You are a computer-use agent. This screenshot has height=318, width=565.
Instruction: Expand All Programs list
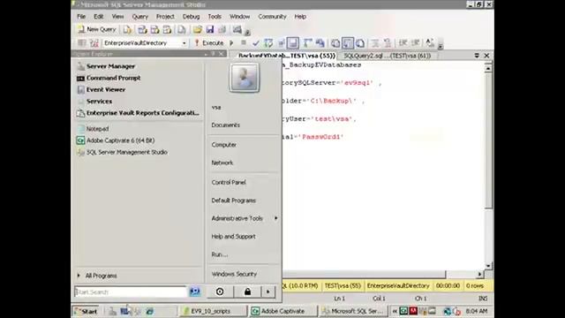point(97,276)
